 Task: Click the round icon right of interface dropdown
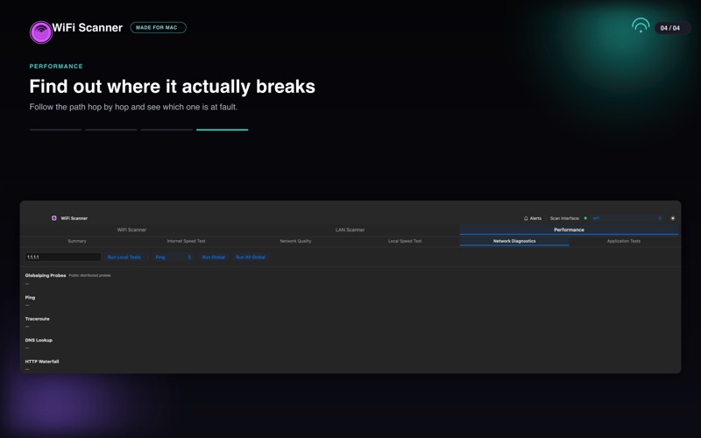672,218
